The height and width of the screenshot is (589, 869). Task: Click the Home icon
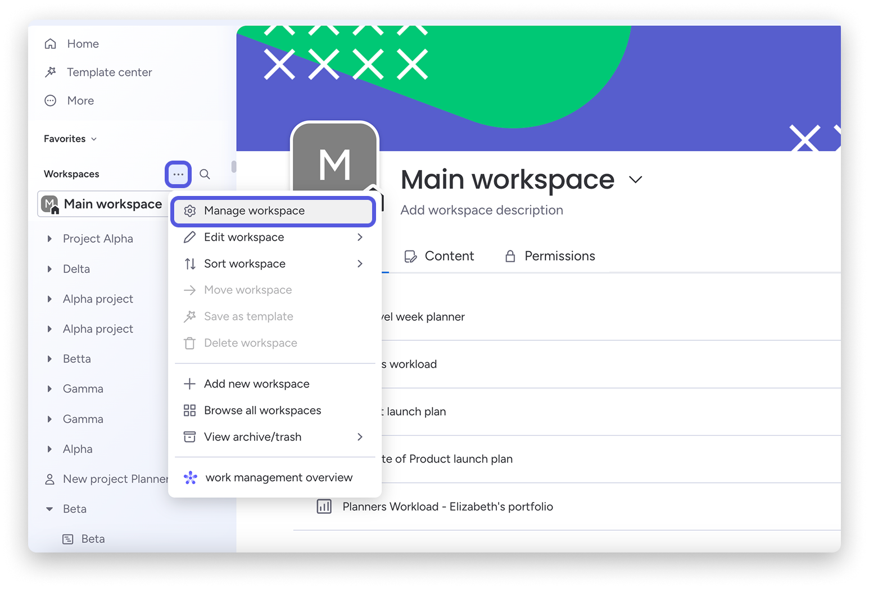pos(51,43)
